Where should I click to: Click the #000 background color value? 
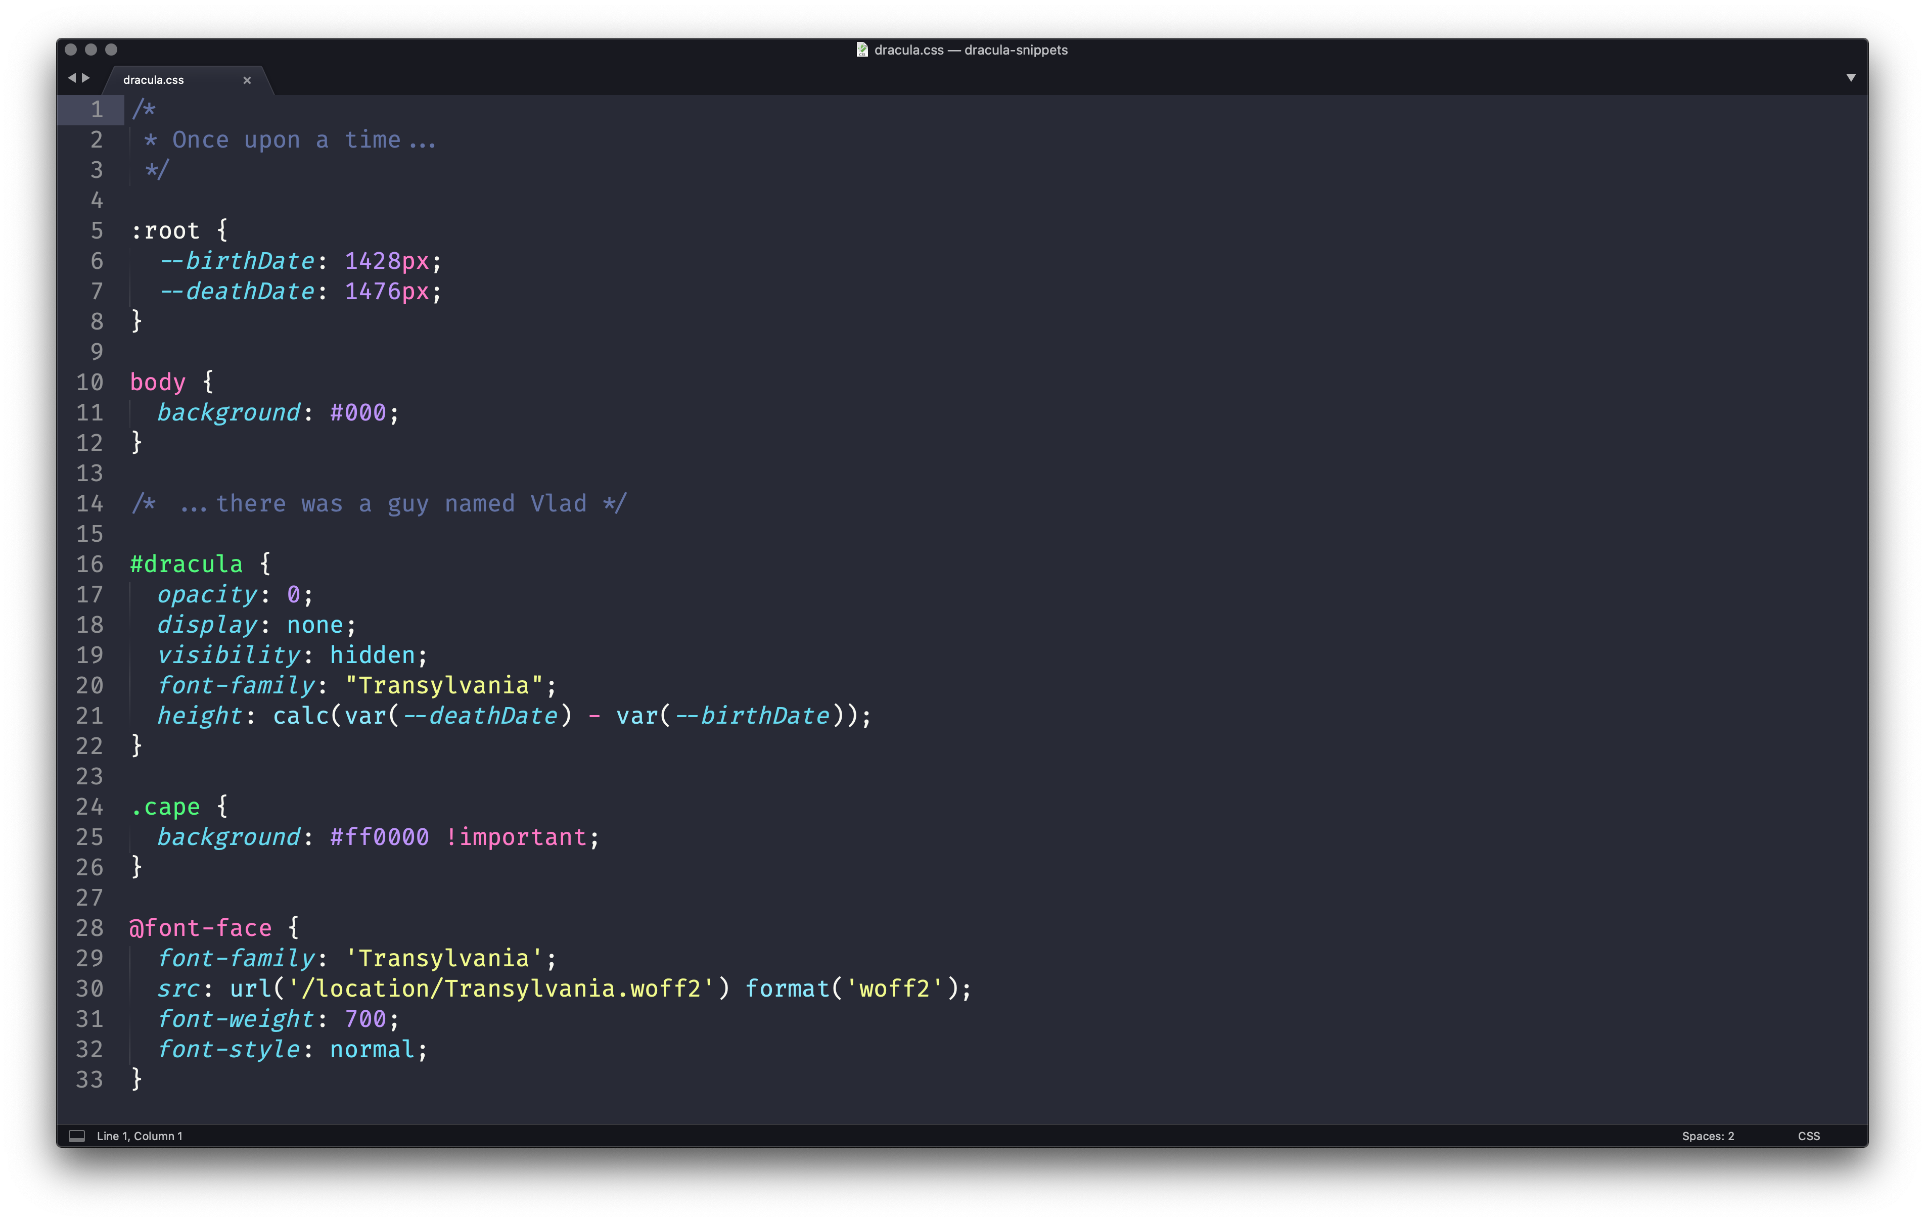[x=357, y=412]
